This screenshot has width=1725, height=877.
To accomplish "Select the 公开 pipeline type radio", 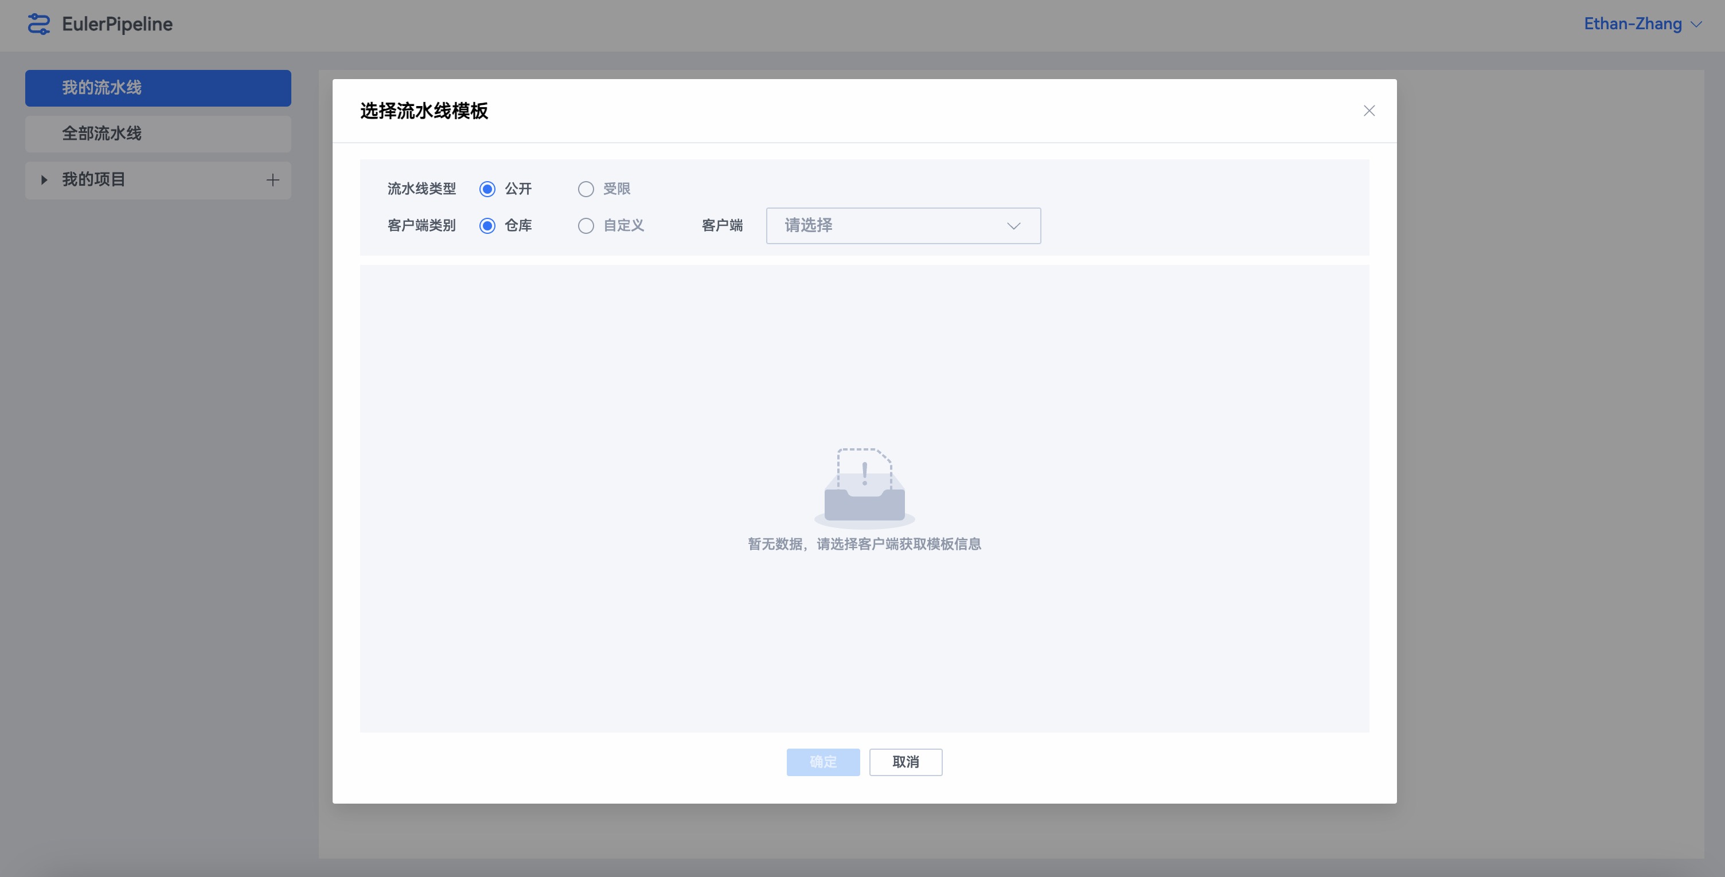I will (487, 190).
